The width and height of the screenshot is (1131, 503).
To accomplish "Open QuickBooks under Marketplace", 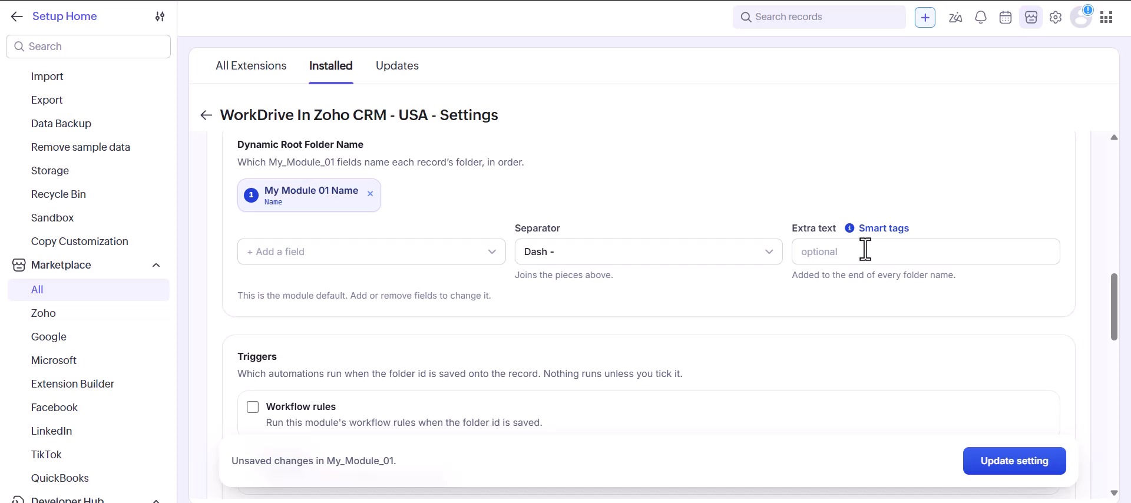I will pos(60,478).
